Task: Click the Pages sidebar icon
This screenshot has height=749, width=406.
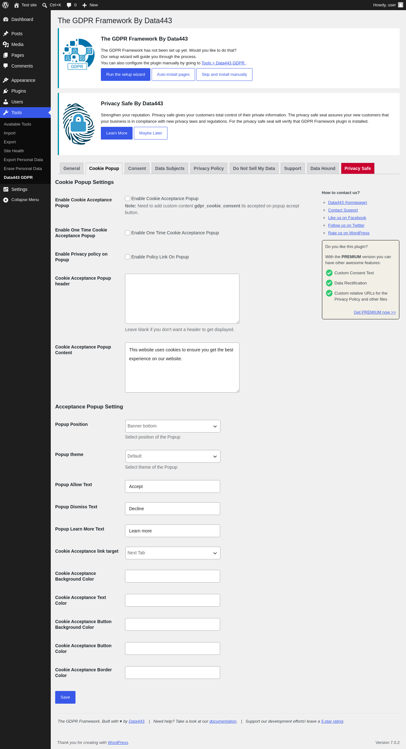Action: [x=6, y=55]
